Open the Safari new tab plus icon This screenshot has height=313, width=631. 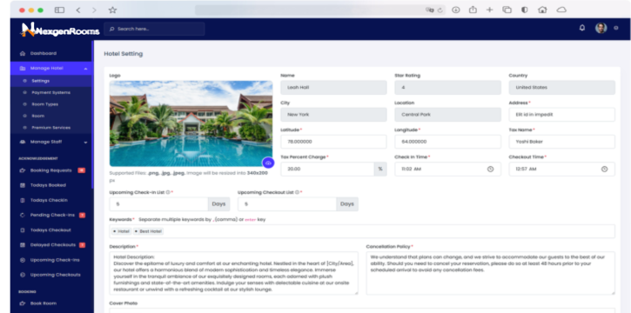click(489, 10)
